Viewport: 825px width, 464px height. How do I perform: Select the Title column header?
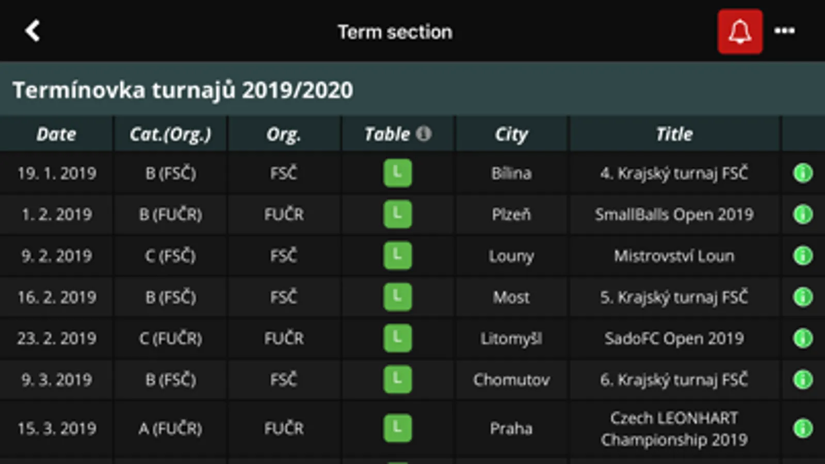click(674, 134)
